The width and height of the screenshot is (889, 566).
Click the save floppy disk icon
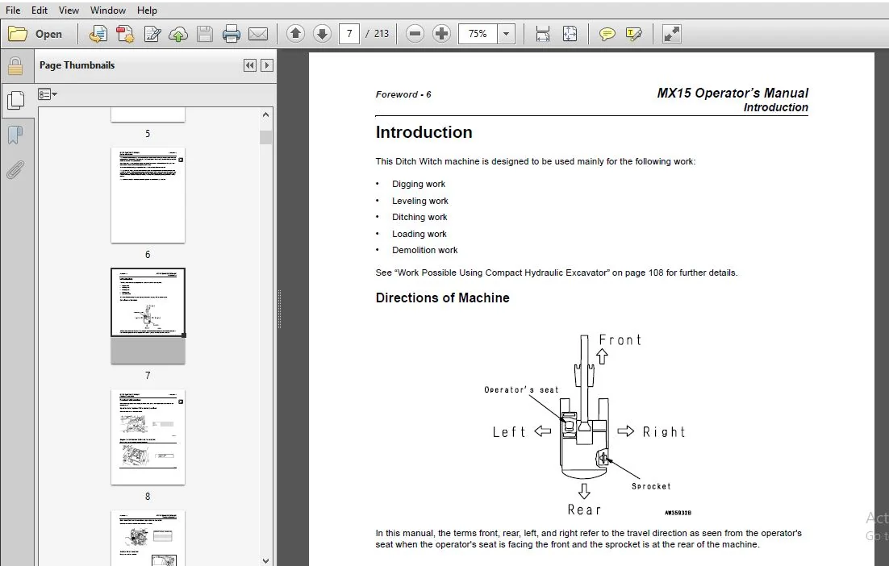coord(205,34)
